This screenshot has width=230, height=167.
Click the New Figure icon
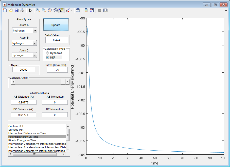pyautogui.click(x=5, y=10)
